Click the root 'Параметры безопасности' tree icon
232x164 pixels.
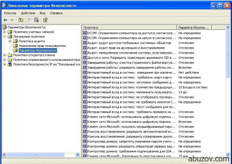click(5, 27)
